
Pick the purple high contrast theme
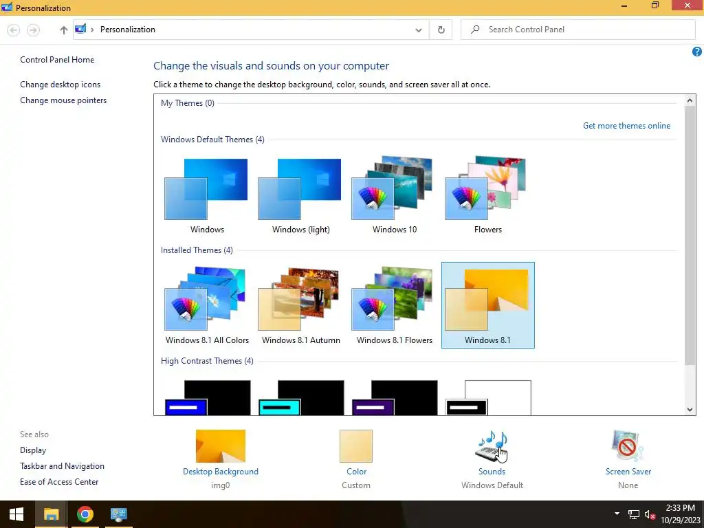pos(395,398)
